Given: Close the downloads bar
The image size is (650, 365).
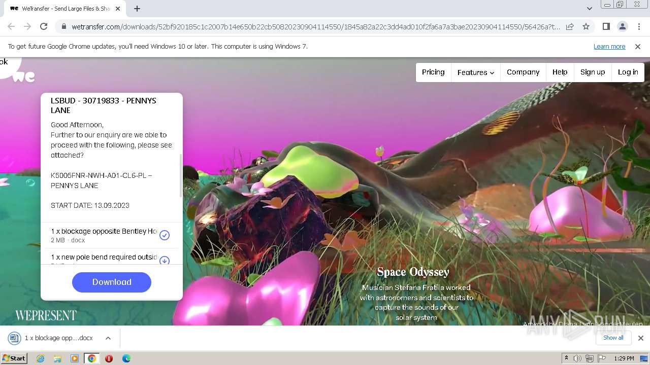Looking at the screenshot, I should click(x=641, y=338).
